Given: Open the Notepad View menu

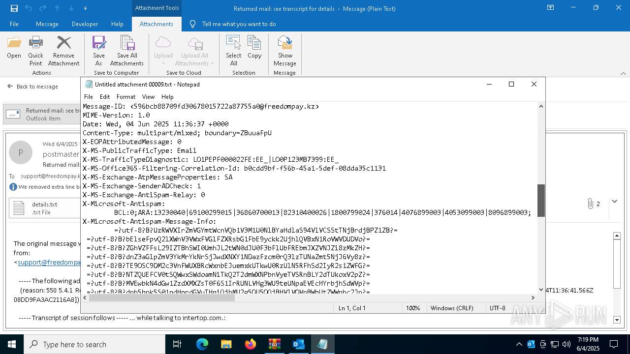Looking at the screenshot, I should 148,97.
